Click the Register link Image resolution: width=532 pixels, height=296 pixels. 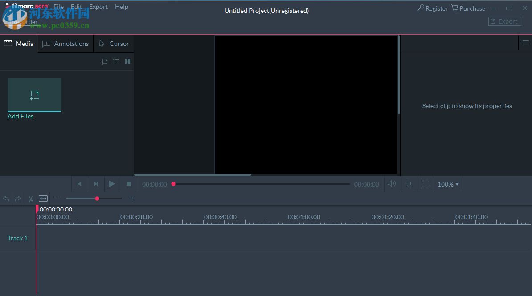coord(433,8)
